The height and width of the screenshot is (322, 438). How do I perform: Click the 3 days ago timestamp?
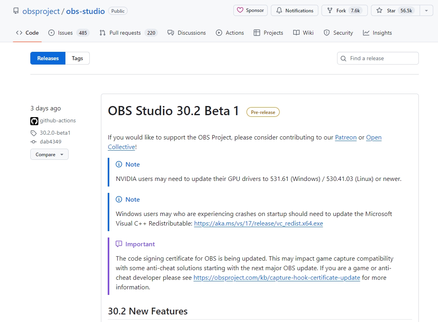45,108
